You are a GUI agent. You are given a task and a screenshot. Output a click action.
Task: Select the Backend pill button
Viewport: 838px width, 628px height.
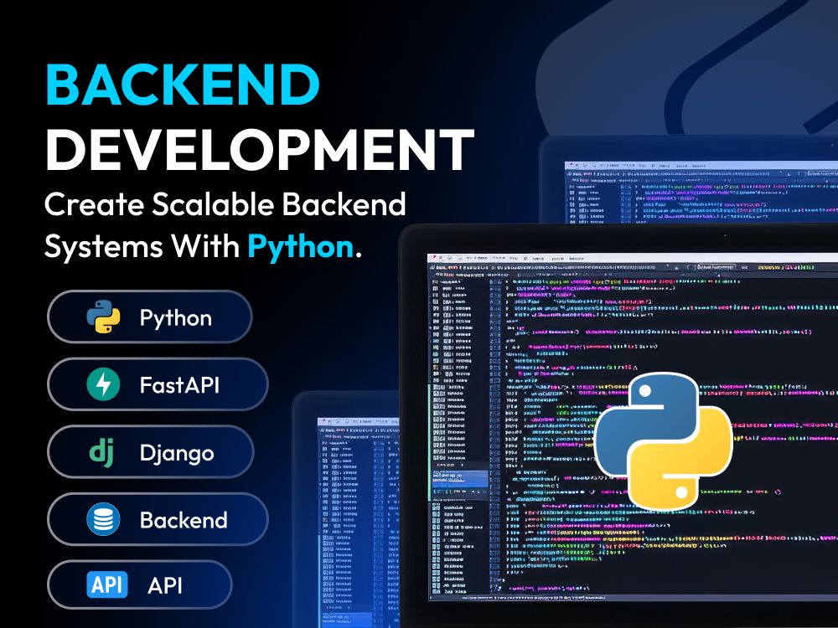[x=158, y=519]
